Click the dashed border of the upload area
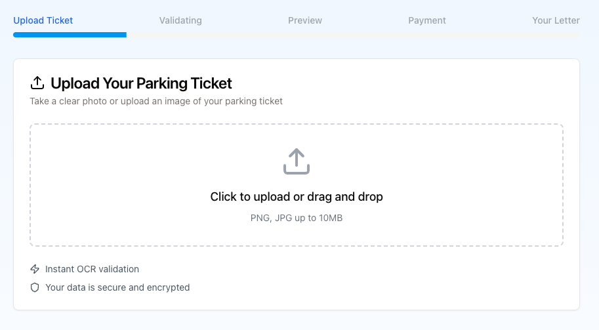 point(297,125)
